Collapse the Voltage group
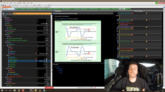 (7, 68)
